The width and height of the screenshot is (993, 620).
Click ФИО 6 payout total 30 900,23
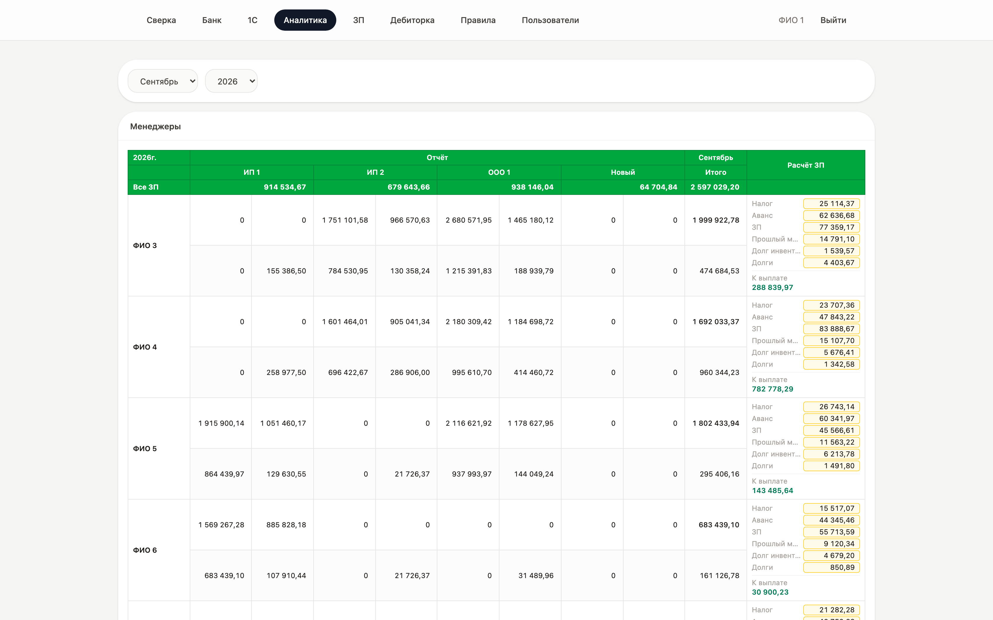770,592
